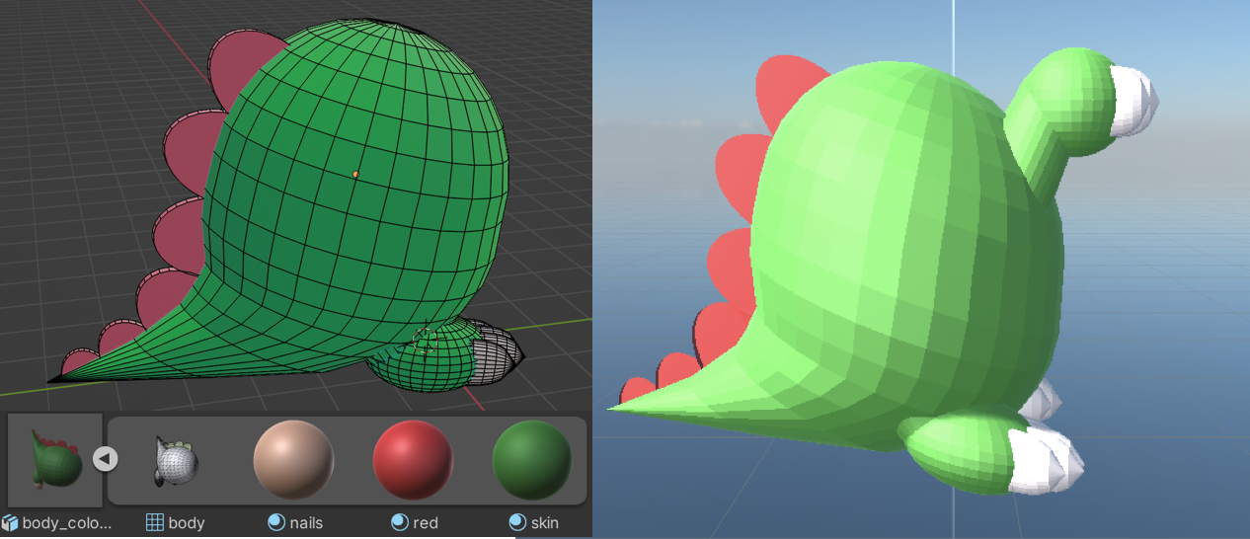Select the body_colo asset name label
The image size is (1250, 539).
67,522
